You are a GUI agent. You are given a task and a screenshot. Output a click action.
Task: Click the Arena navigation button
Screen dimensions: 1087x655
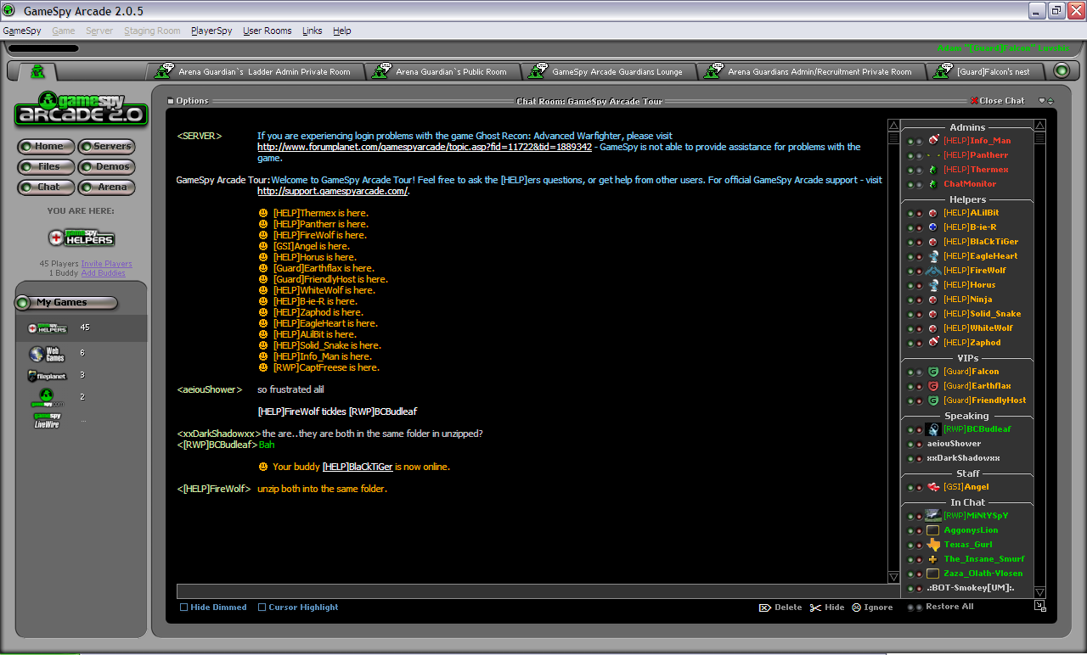coord(106,187)
